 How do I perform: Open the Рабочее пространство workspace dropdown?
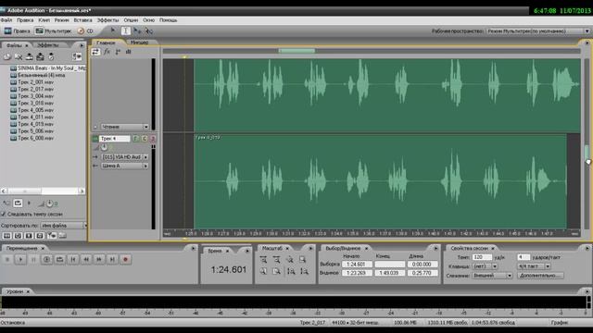click(x=537, y=31)
